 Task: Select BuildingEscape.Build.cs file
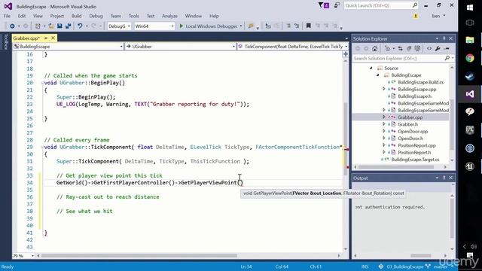click(420, 82)
